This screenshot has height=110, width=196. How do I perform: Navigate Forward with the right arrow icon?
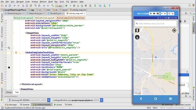point(48,6)
